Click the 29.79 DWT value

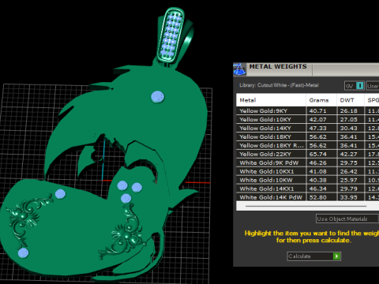(x=348, y=189)
